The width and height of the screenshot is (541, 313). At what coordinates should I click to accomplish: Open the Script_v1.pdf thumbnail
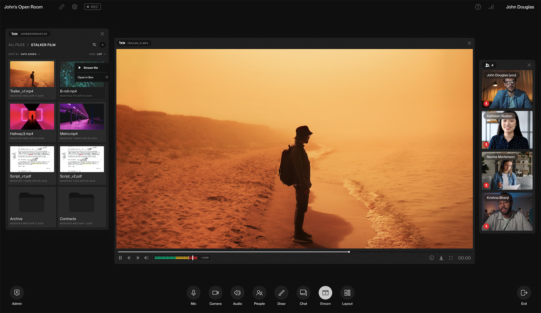pyautogui.click(x=32, y=159)
